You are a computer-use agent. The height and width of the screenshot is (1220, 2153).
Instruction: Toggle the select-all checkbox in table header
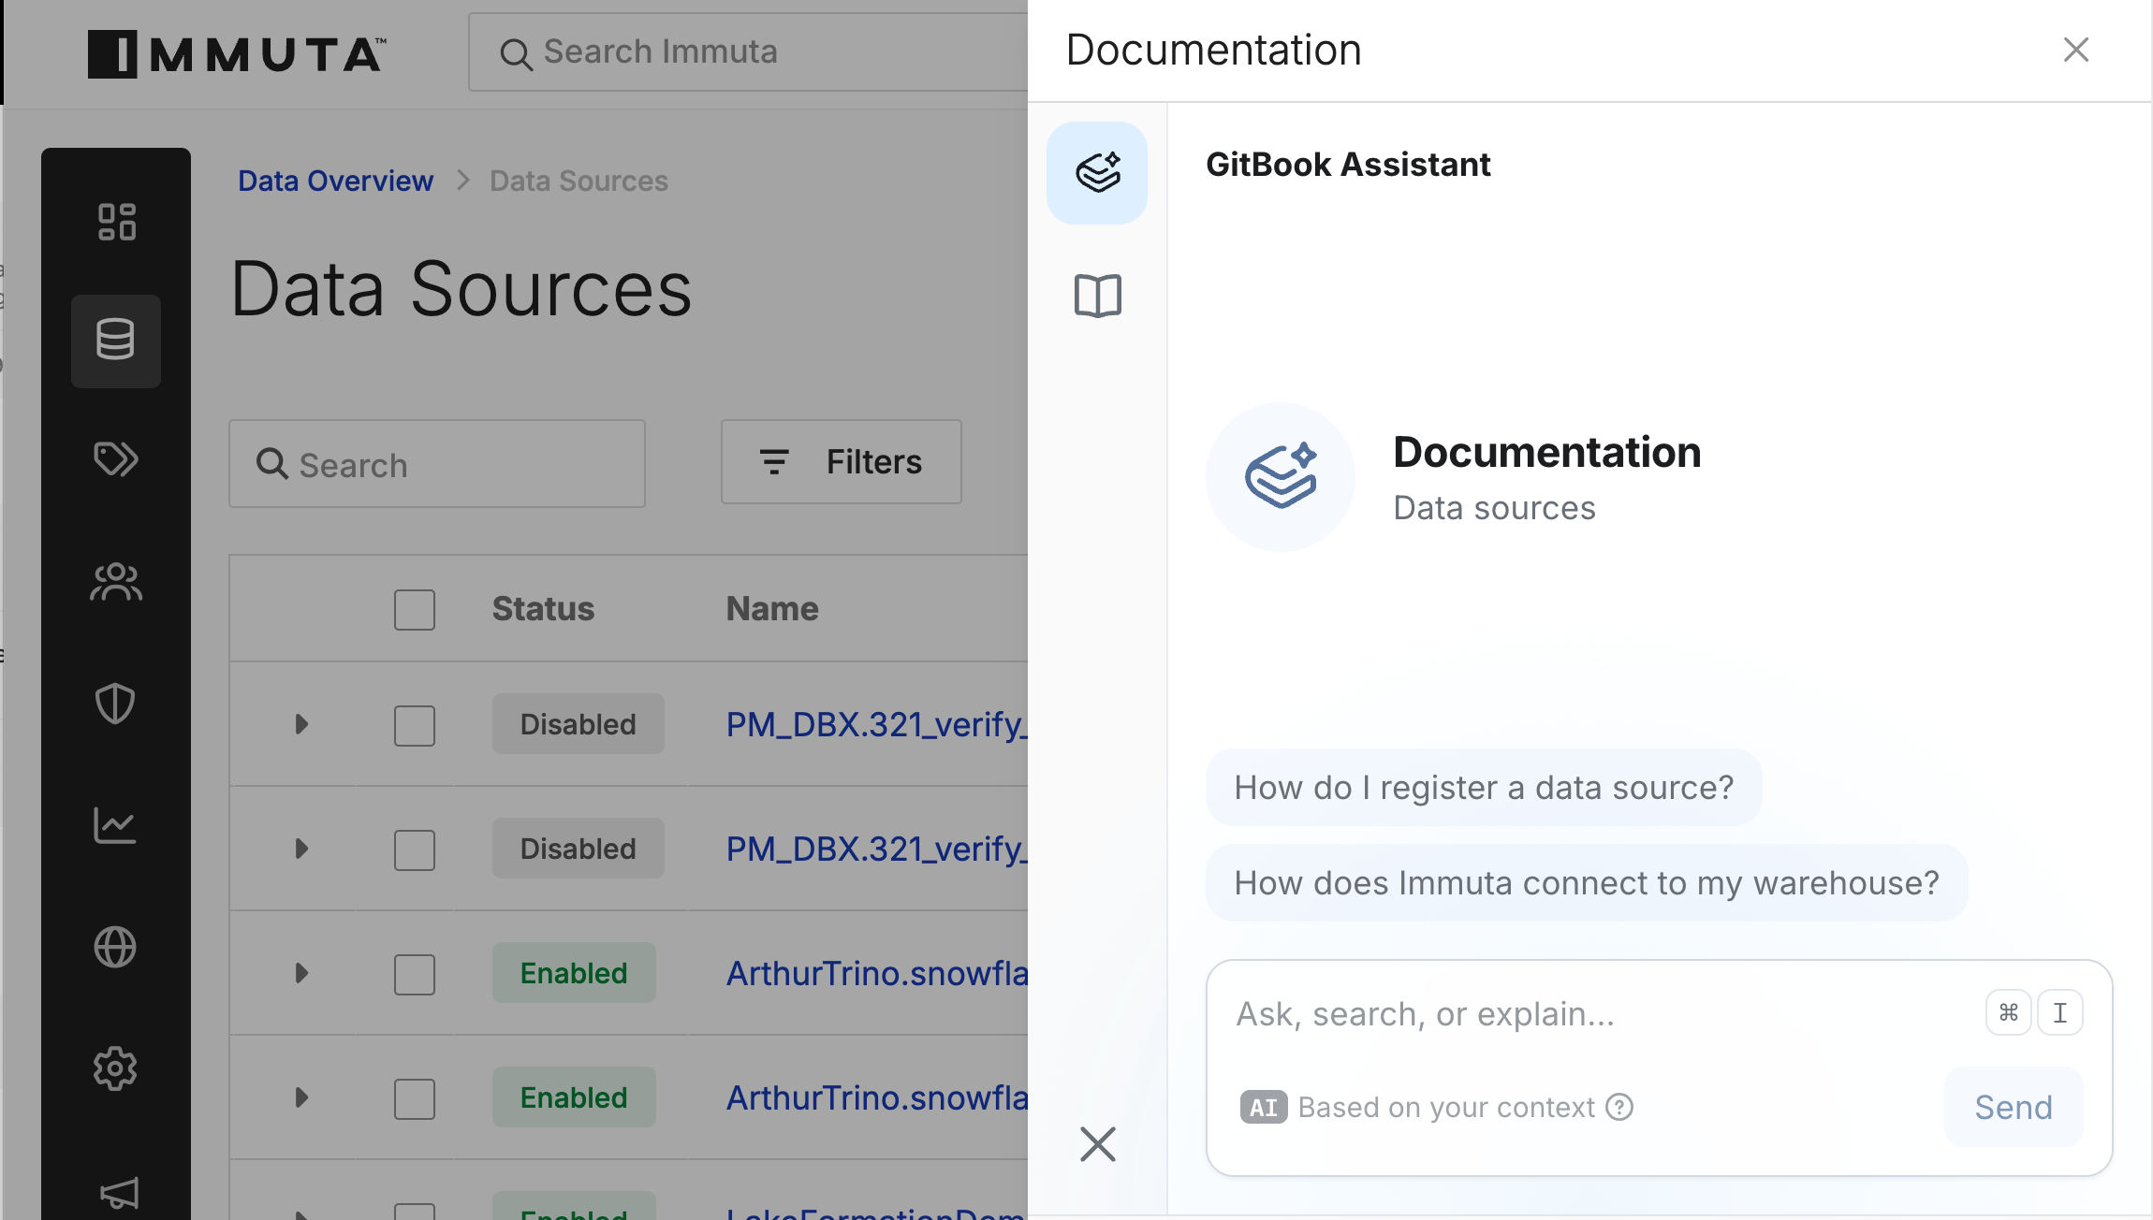(415, 610)
